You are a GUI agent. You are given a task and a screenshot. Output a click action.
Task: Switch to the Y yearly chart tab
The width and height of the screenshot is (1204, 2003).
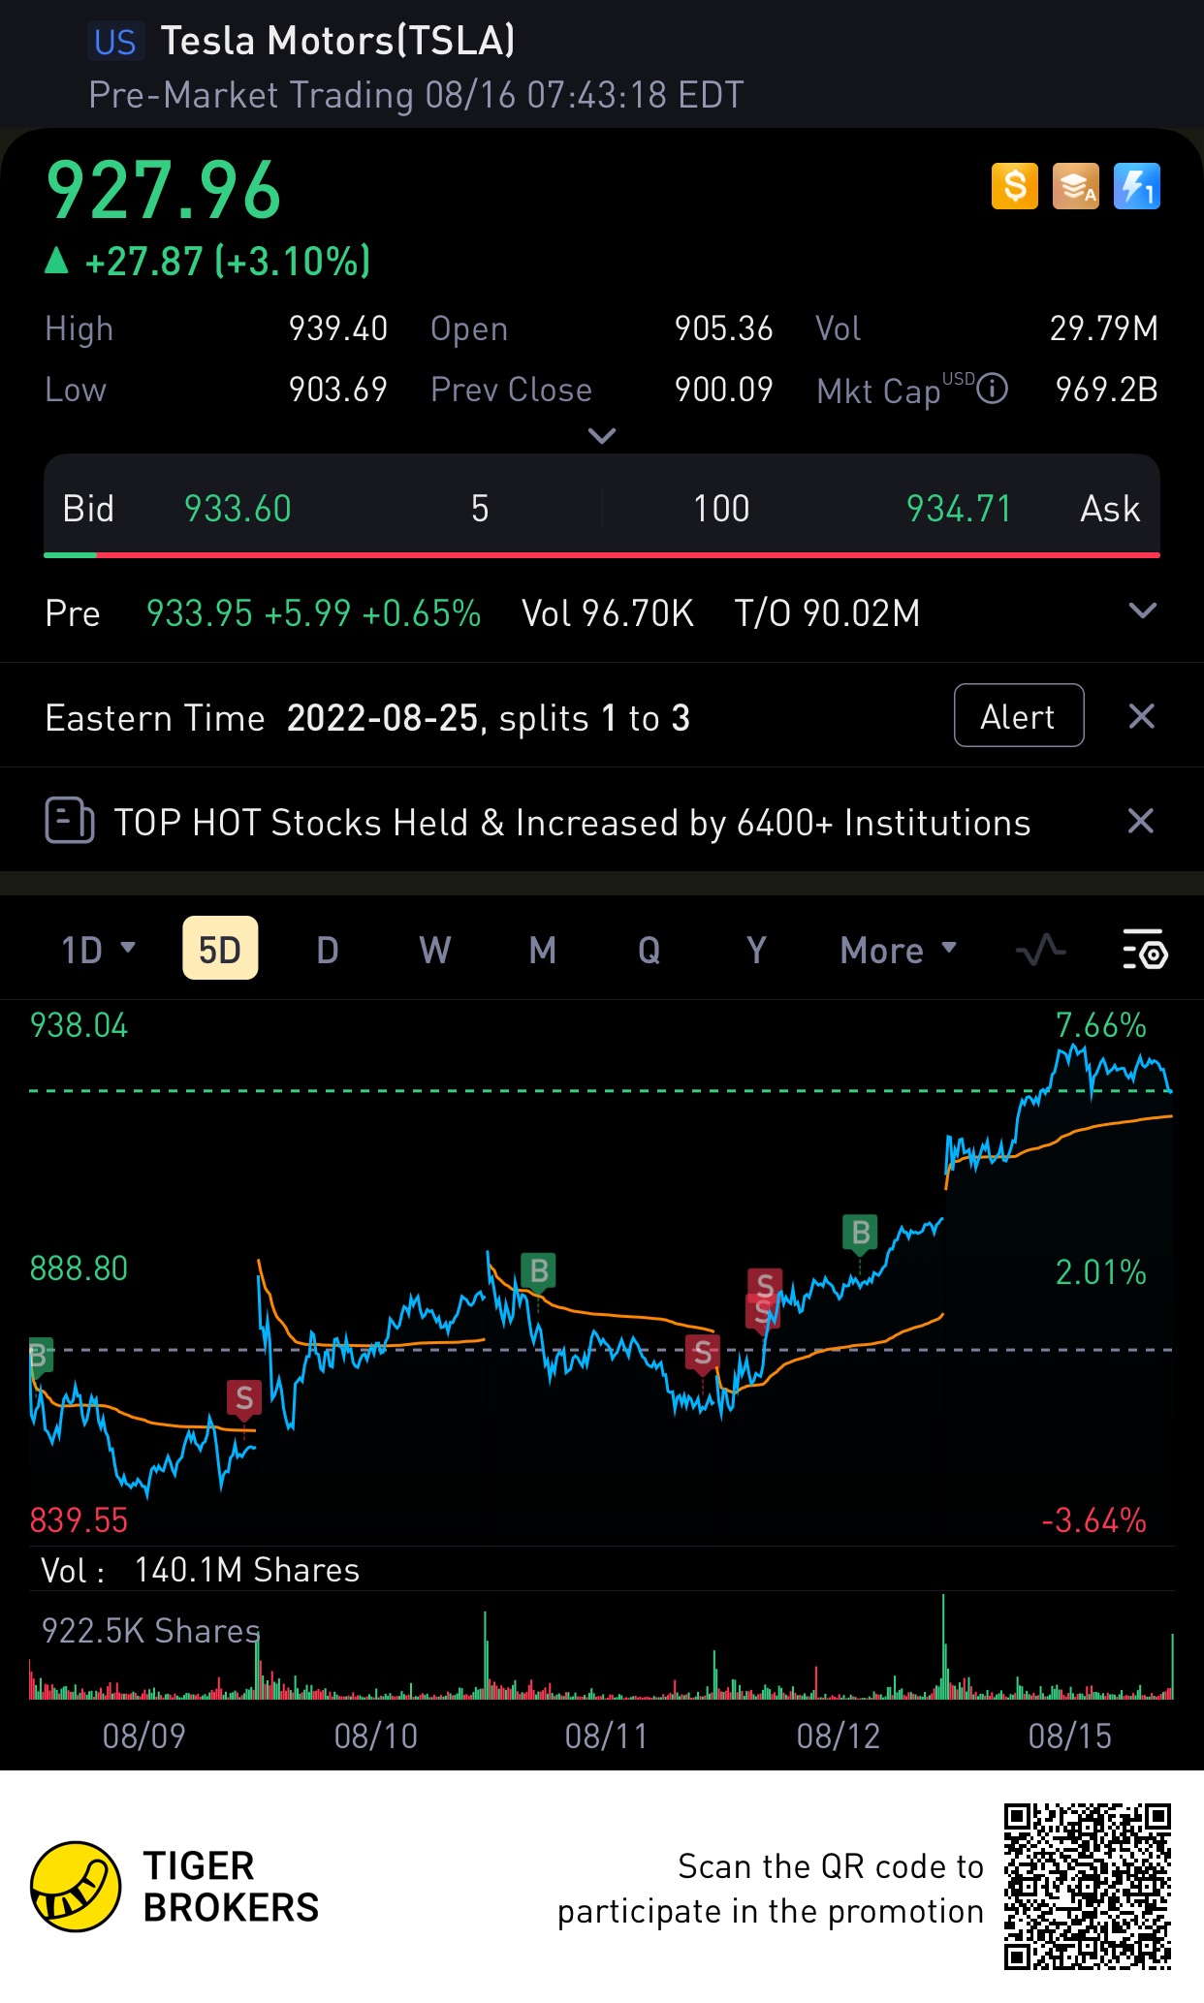756,950
